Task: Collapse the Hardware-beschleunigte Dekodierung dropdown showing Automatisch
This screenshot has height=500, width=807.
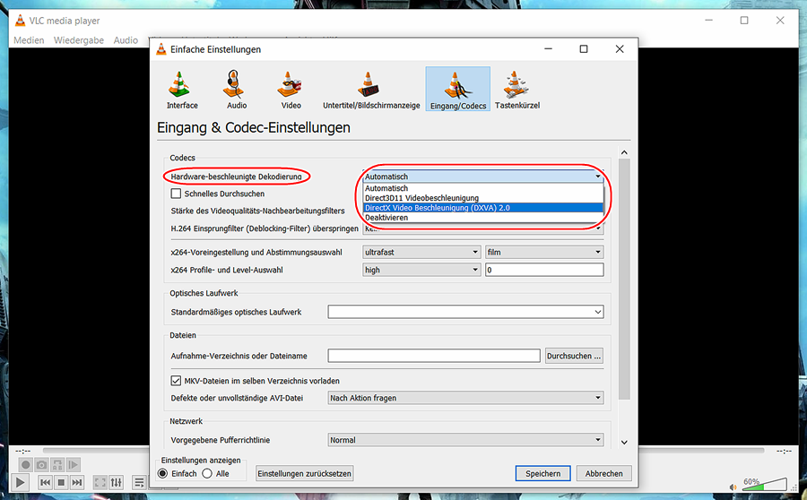Action: [x=483, y=176]
